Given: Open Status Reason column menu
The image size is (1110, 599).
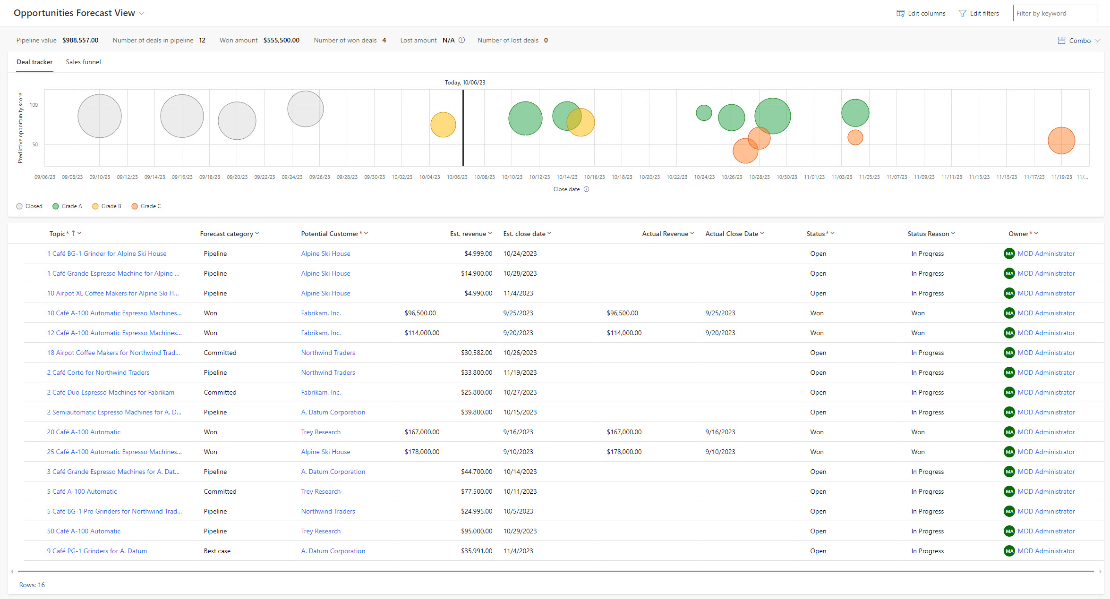Looking at the screenshot, I should pos(953,234).
